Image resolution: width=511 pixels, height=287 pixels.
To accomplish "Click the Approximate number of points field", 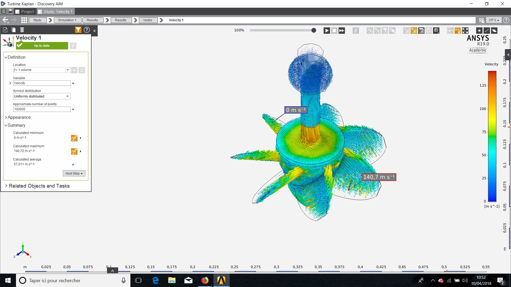I will pos(42,109).
